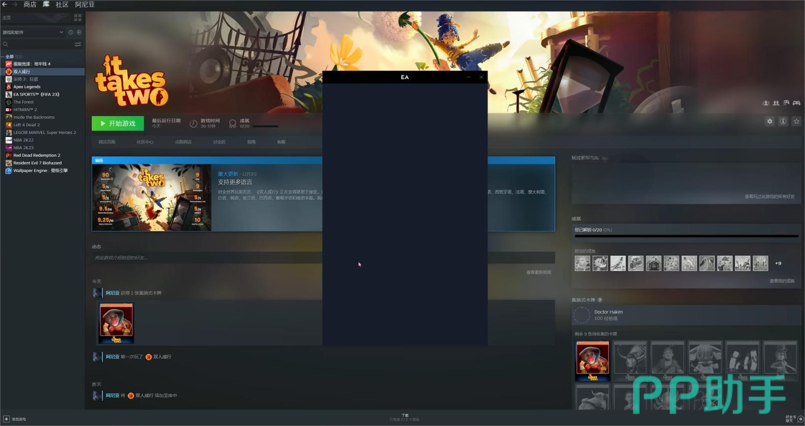This screenshot has height=426, width=805.
Task: Click the grid view icon beside 主页
Action: 78,18
